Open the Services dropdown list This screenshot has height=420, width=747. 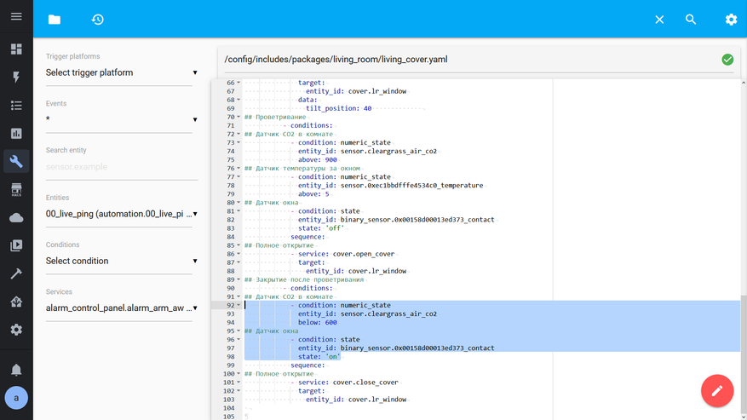[121, 308]
